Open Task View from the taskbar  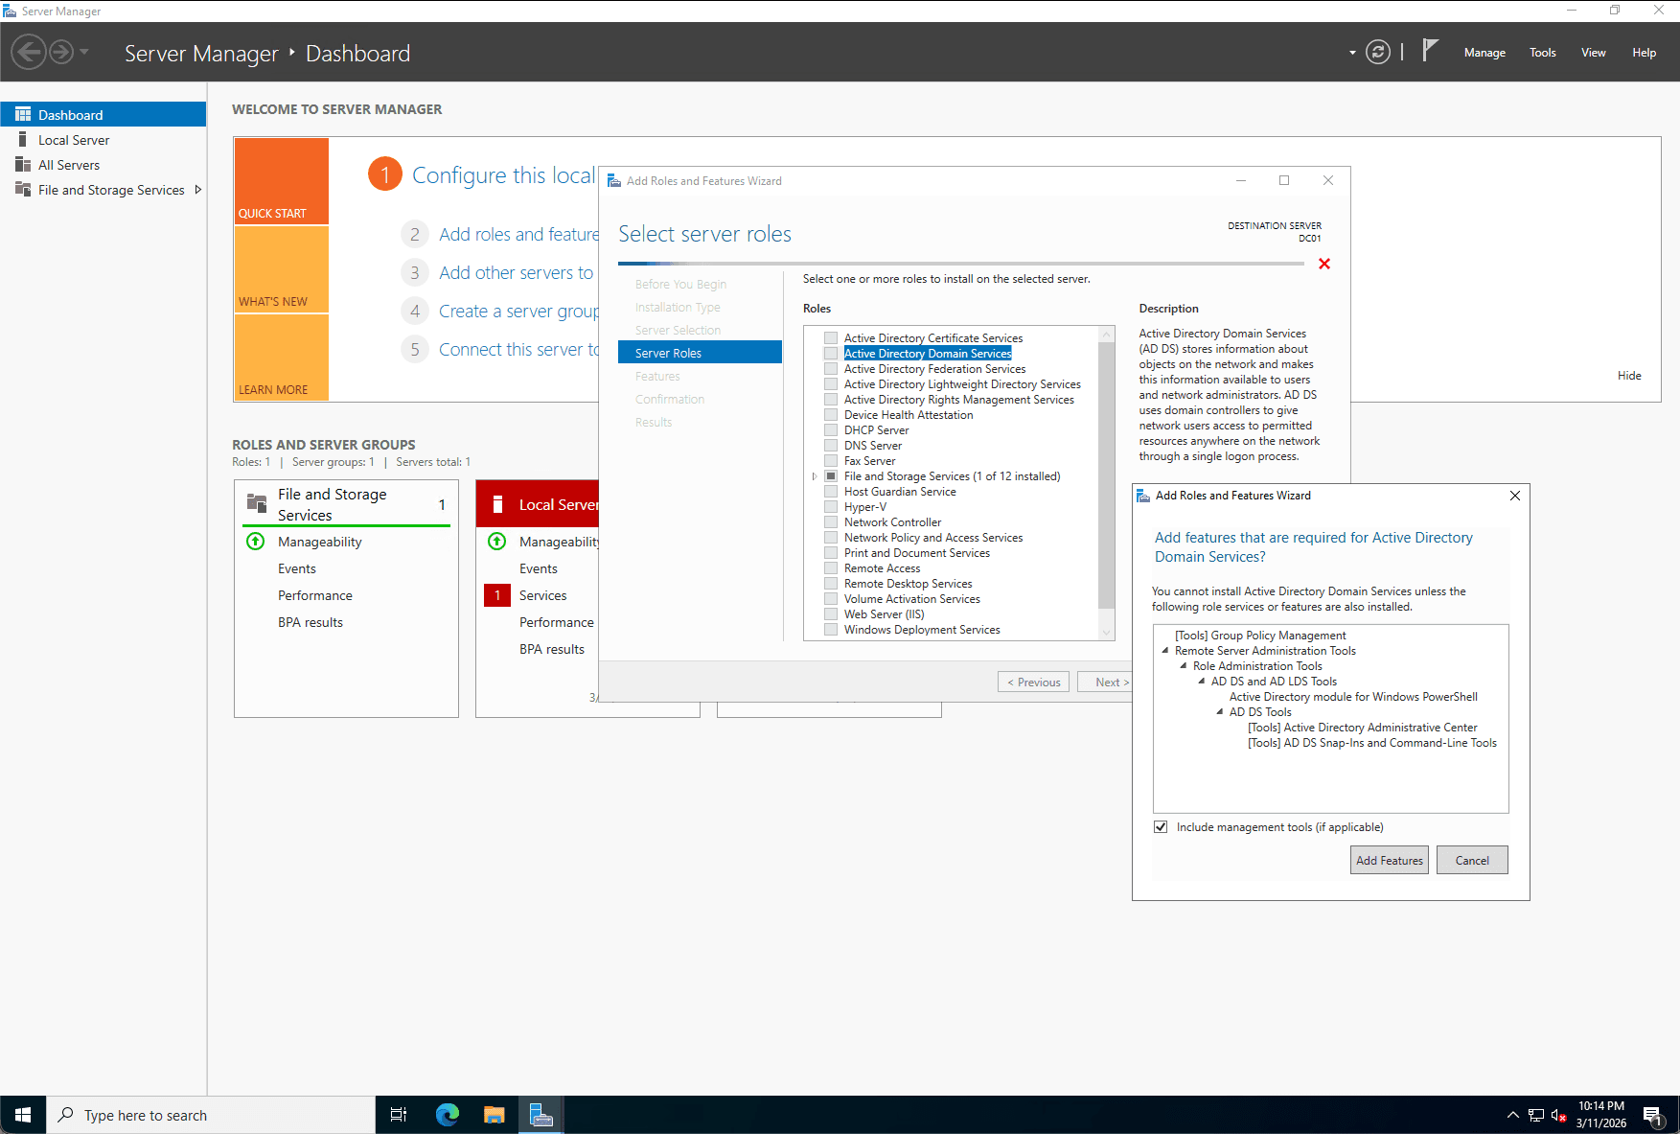tap(399, 1115)
